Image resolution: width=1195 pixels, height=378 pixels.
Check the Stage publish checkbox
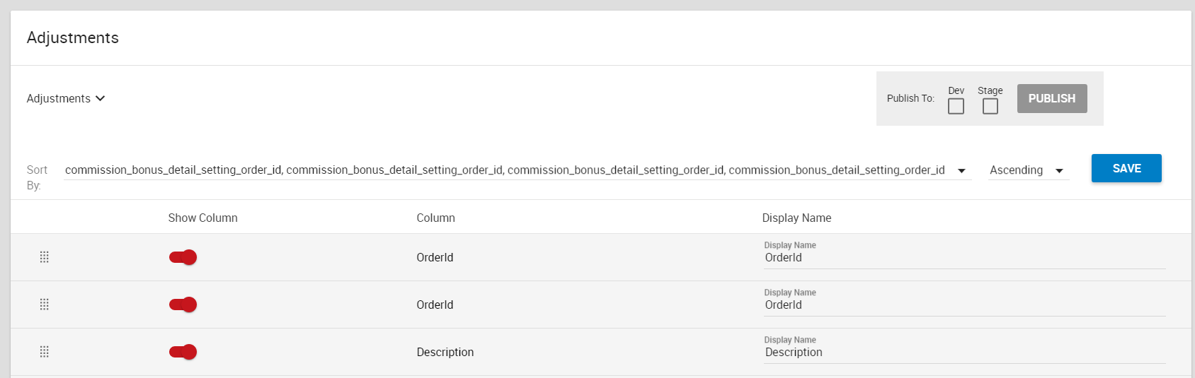(990, 106)
